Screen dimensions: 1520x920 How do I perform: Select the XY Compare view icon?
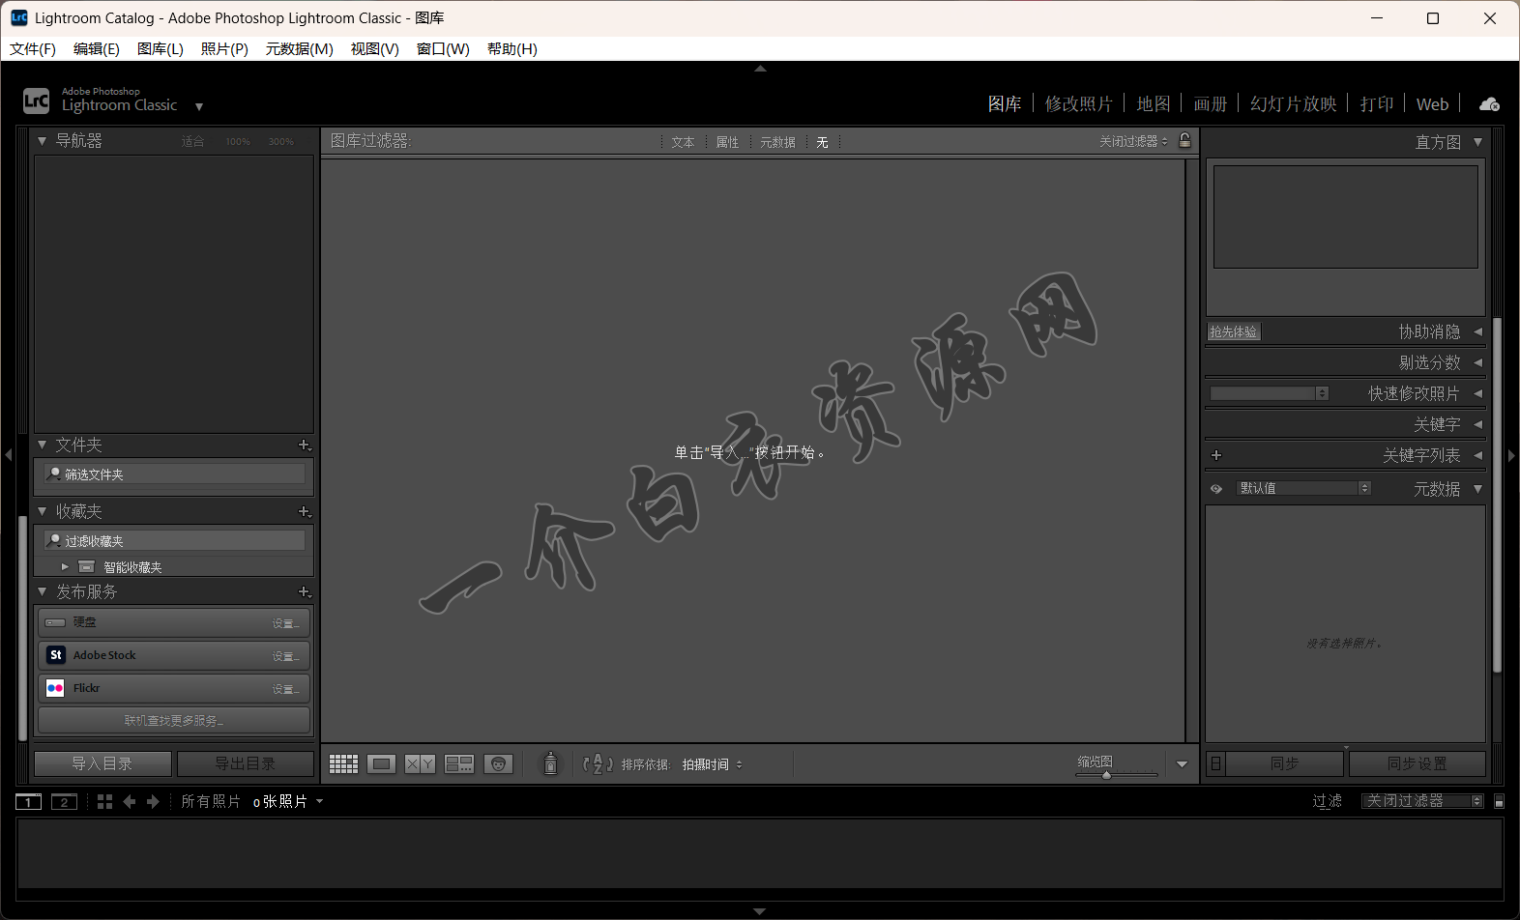click(x=420, y=764)
